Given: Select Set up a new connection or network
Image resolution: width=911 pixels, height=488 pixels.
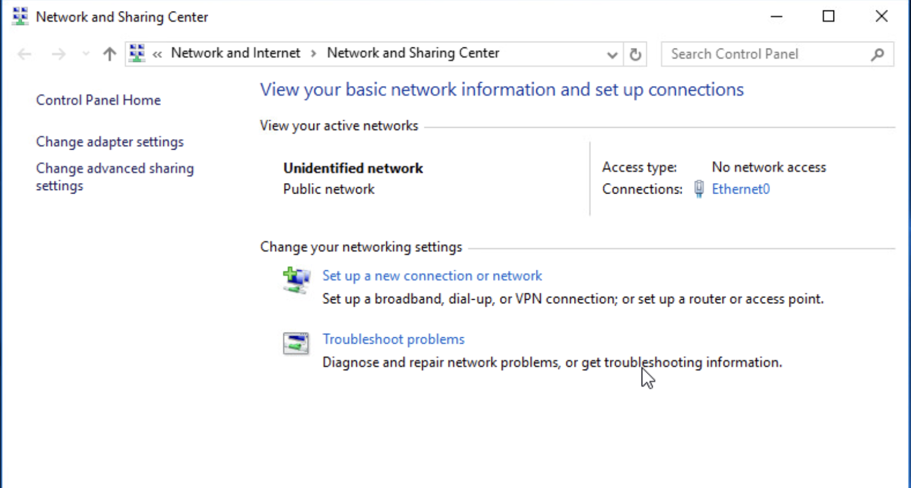Looking at the screenshot, I should tap(432, 276).
